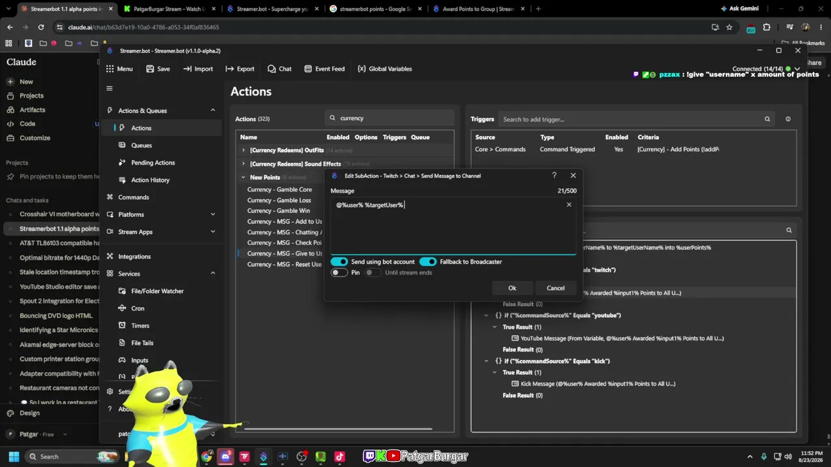Open the Integrations section
831x467 pixels.
[134, 256]
